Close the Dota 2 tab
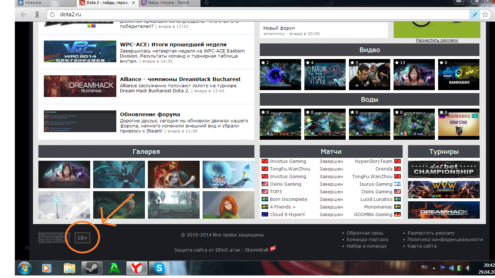Screen dimensions: 495x278 pyautogui.click(x=133, y=3)
